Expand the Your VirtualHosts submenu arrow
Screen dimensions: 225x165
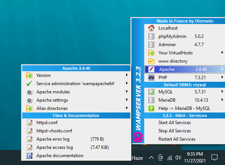(222, 52)
